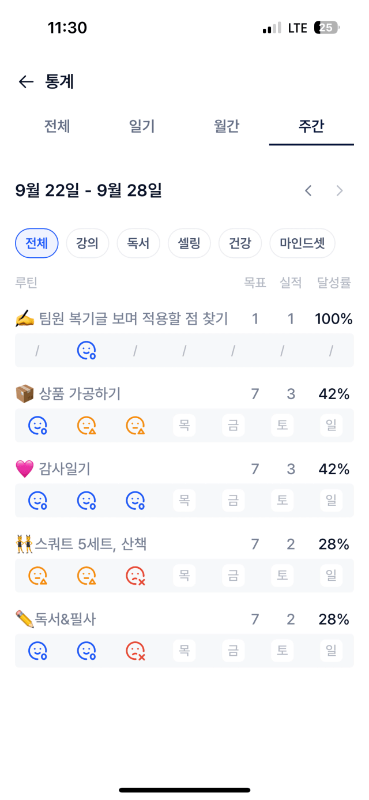Open the 일기 tab
This screenshot has height=800, width=369.
[142, 126]
